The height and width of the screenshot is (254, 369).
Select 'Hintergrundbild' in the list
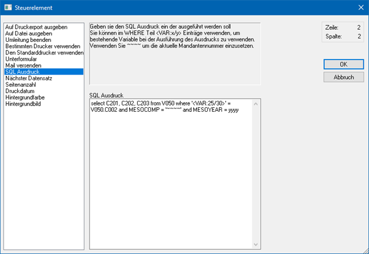(24, 104)
